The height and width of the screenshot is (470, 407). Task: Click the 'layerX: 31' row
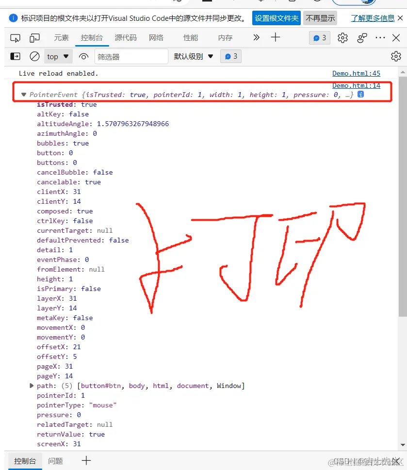coord(57,299)
